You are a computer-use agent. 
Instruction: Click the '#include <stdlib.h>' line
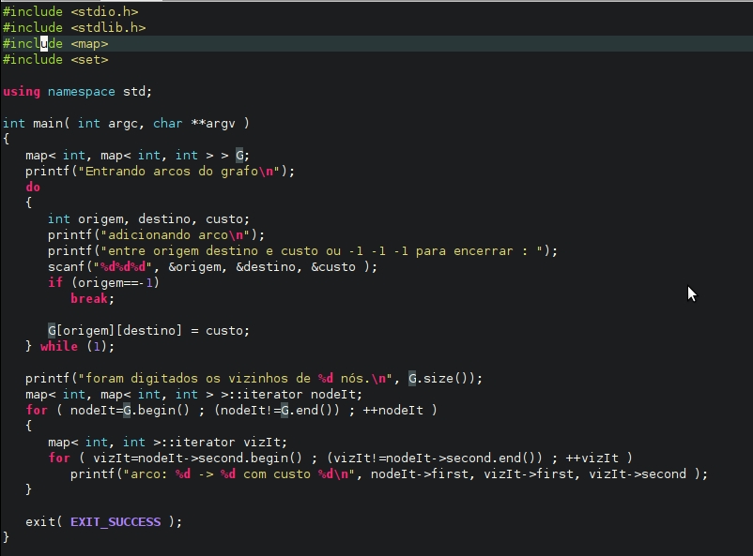click(x=74, y=27)
